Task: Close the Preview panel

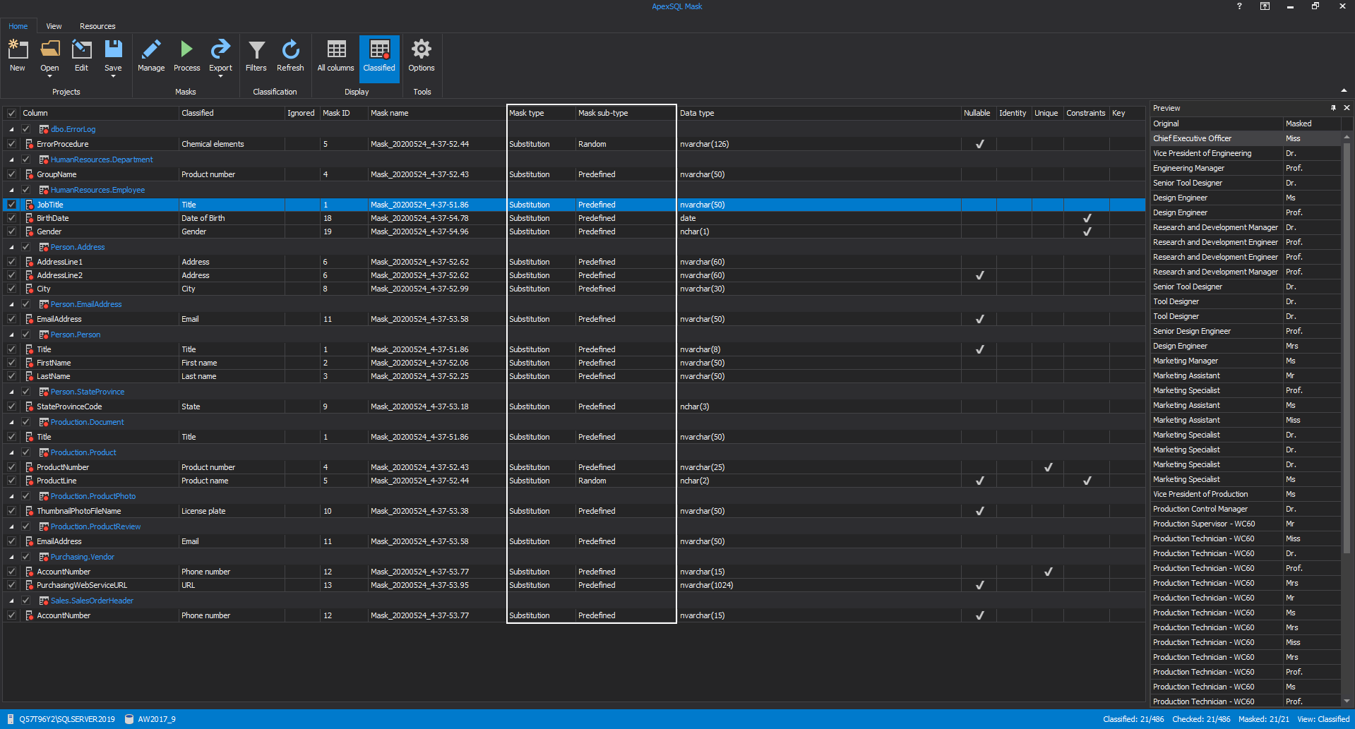Action: (x=1347, y=108)
